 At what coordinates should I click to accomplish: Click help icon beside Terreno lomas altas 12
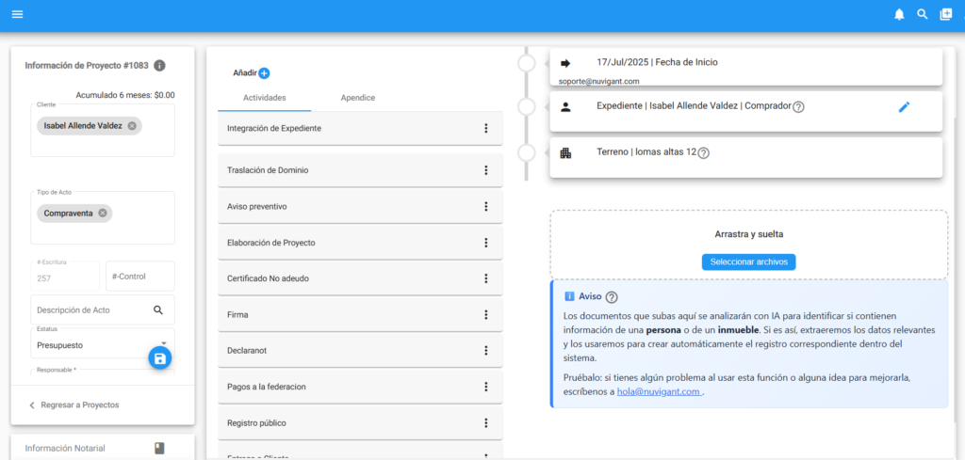[703, 153]
